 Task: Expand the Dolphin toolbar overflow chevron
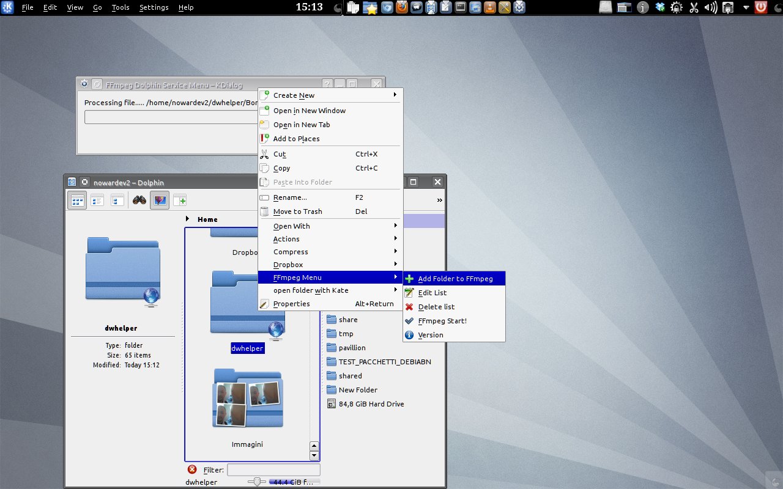(x=439, y=200)
